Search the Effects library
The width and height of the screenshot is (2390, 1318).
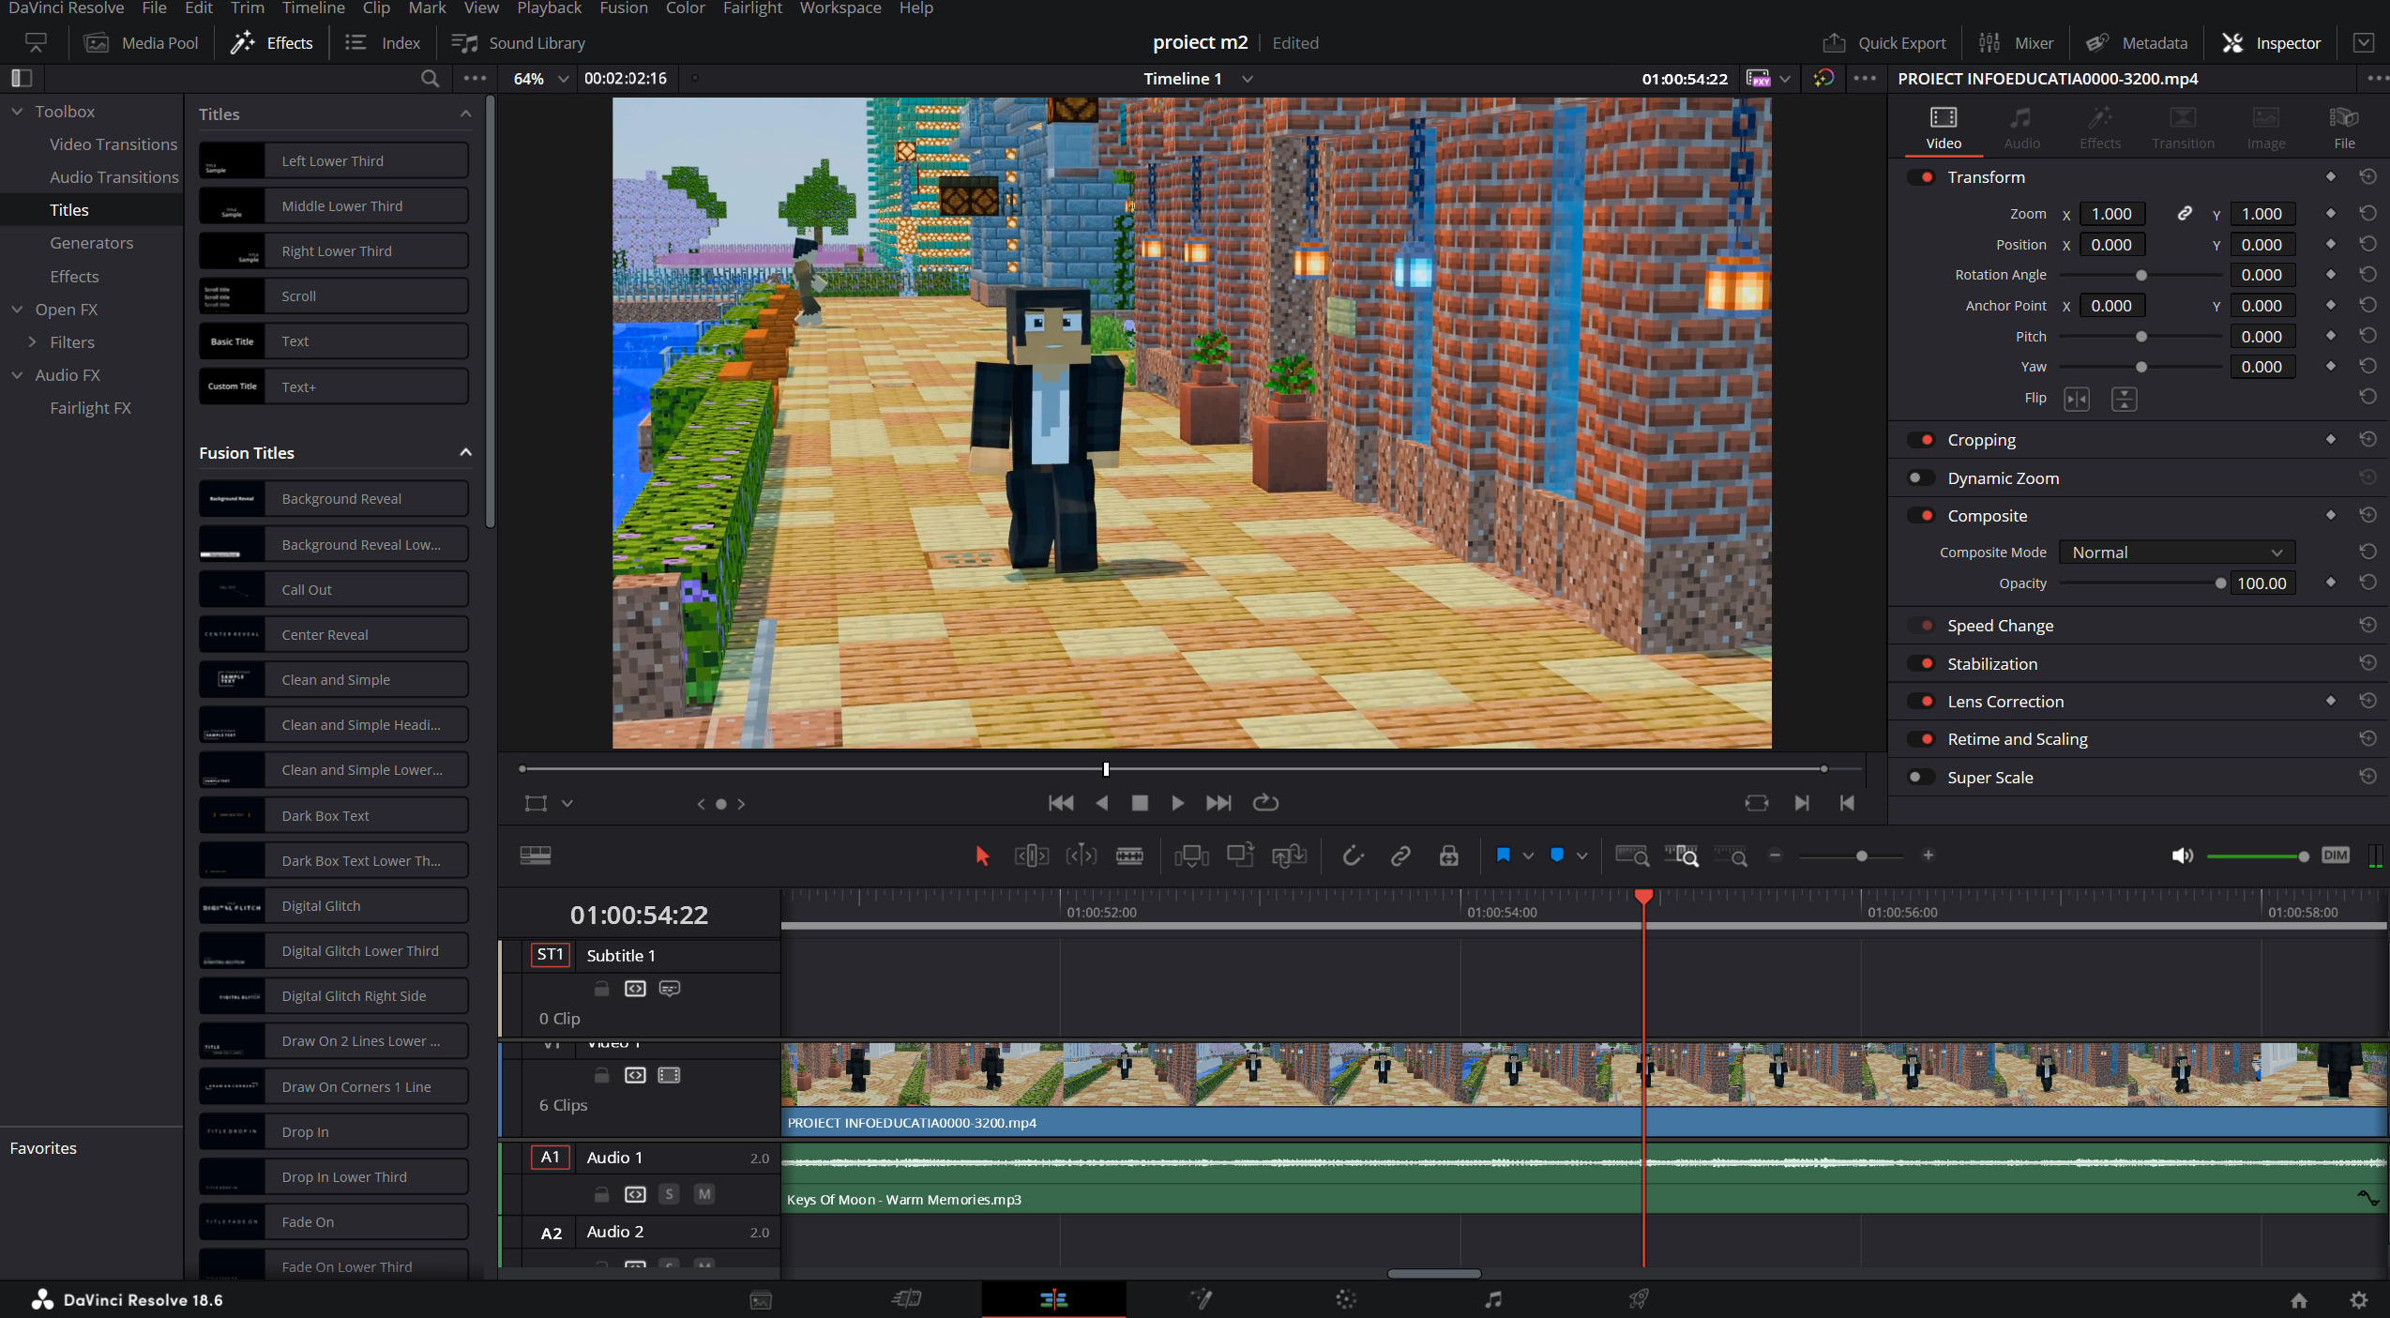coord(430,79)
